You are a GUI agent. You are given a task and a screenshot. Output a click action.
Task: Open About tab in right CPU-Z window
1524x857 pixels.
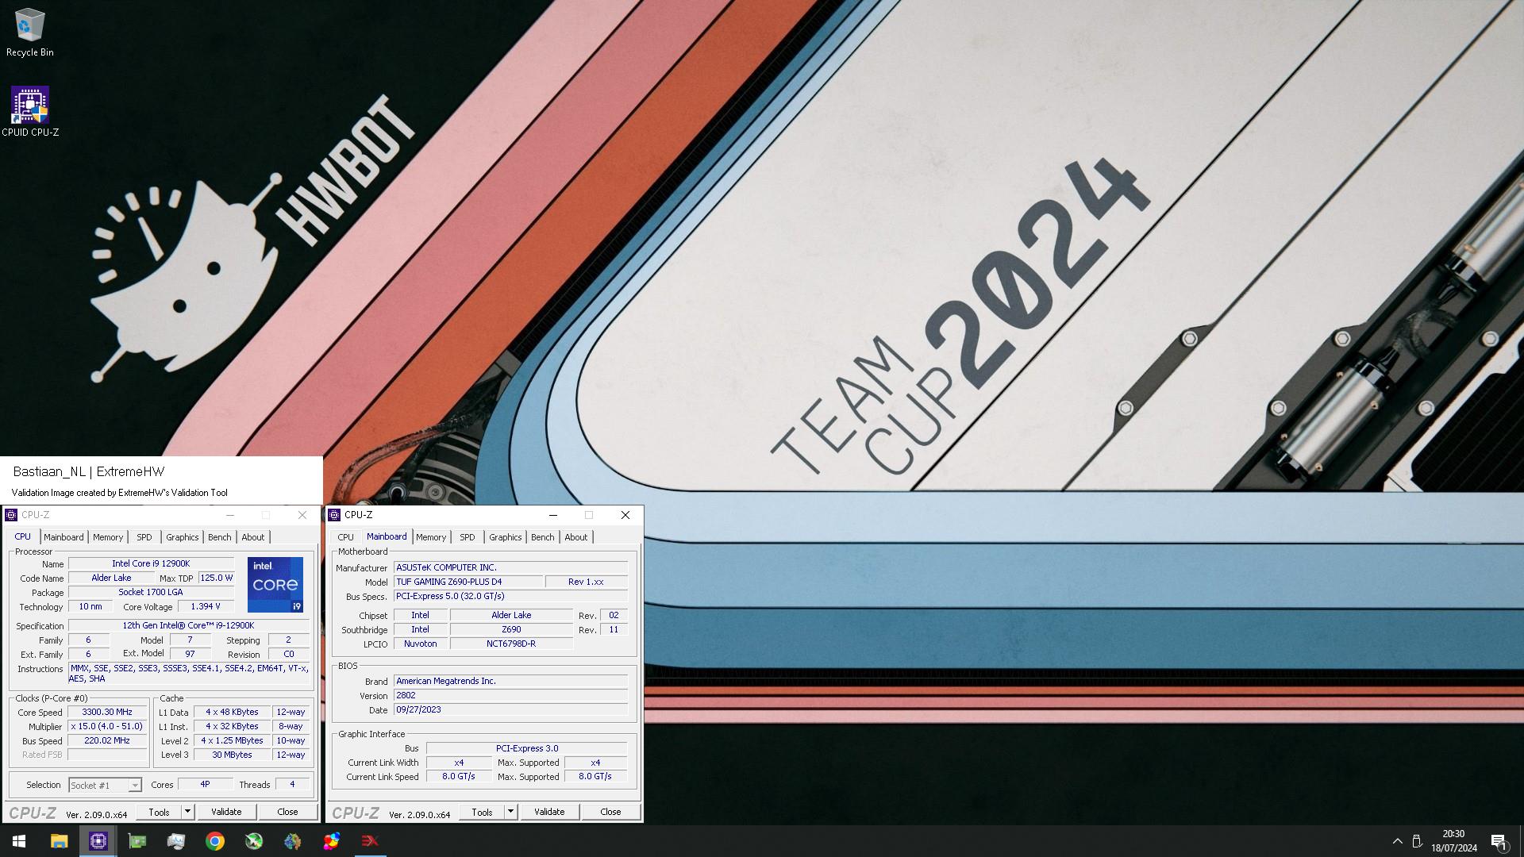pos(576,537)
